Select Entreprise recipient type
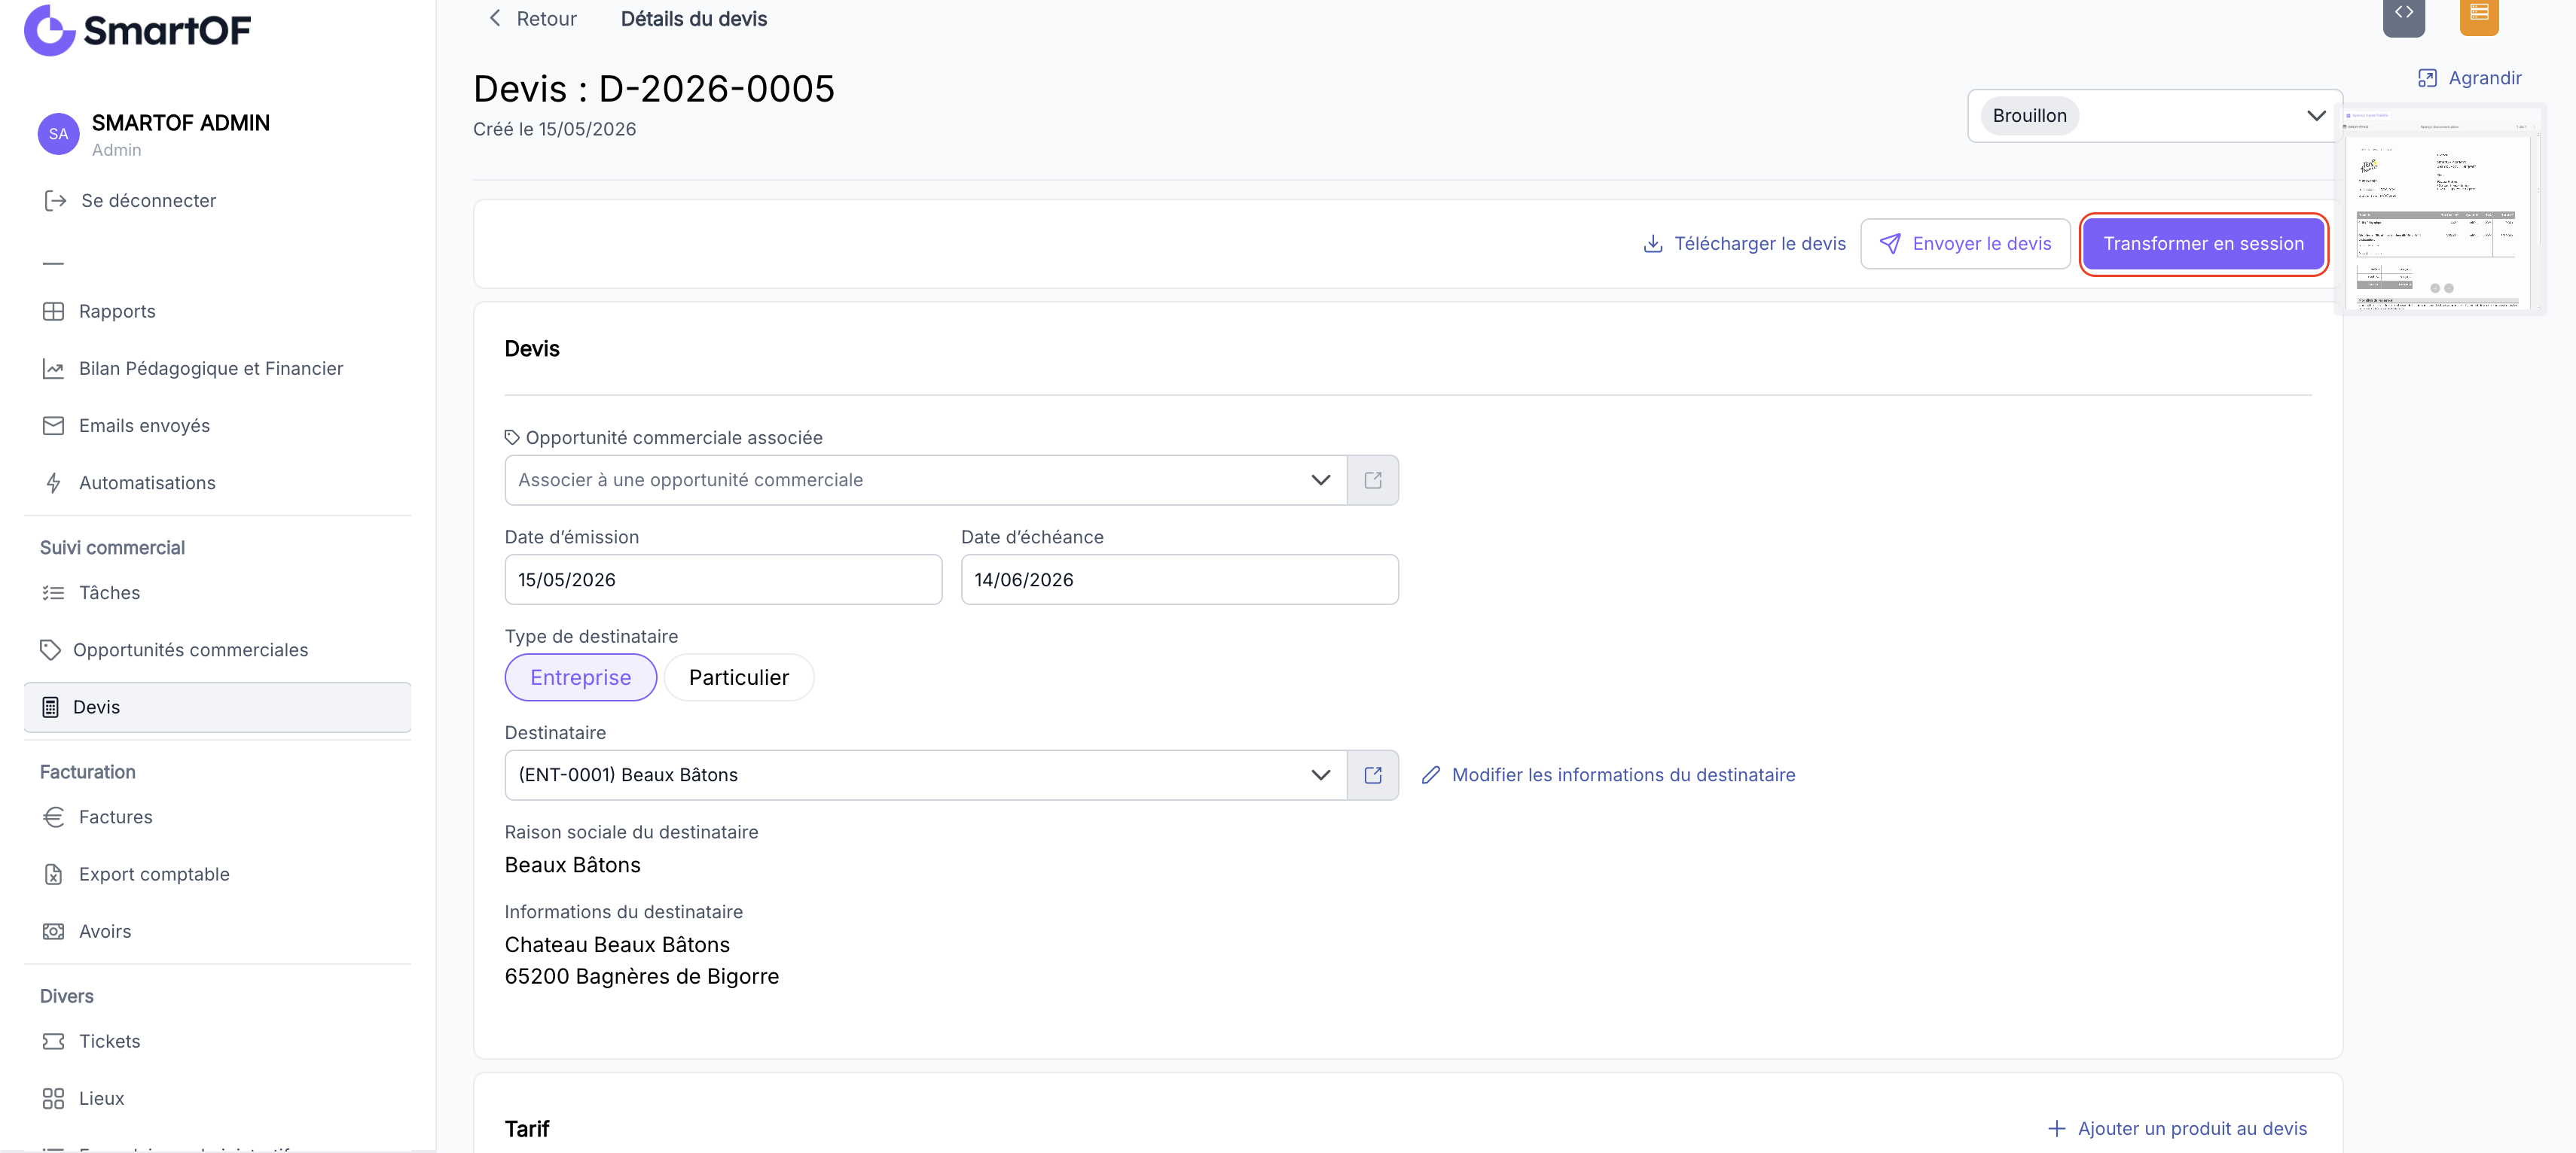 pyautogui.click(x=580, y=677)
